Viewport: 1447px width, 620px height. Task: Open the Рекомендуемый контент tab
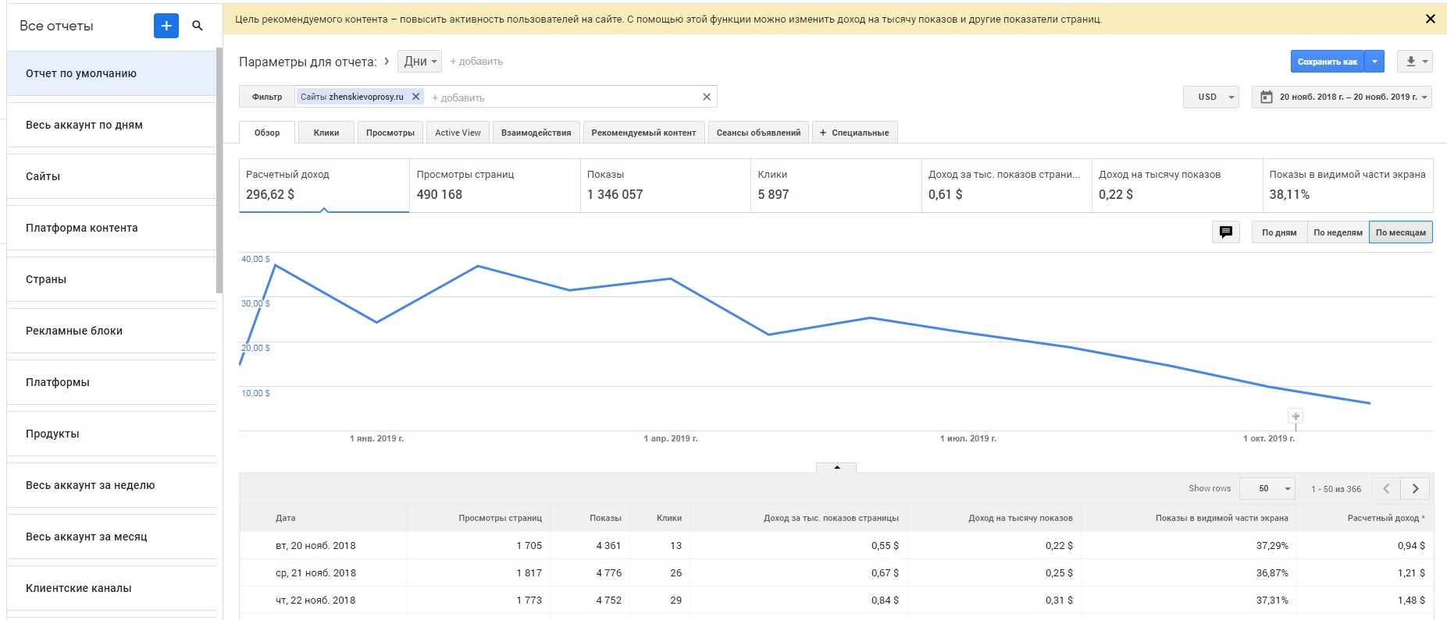click(643, 133)
